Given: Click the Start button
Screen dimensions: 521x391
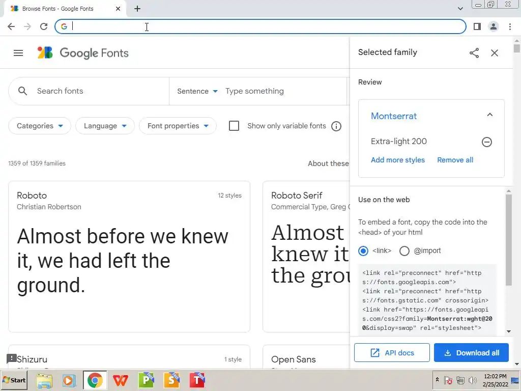Looking at the screenshot, I should (14, 380).
